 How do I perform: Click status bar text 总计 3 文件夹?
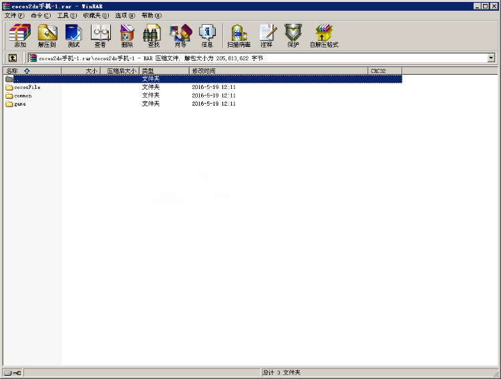click(x=282, y=372)
